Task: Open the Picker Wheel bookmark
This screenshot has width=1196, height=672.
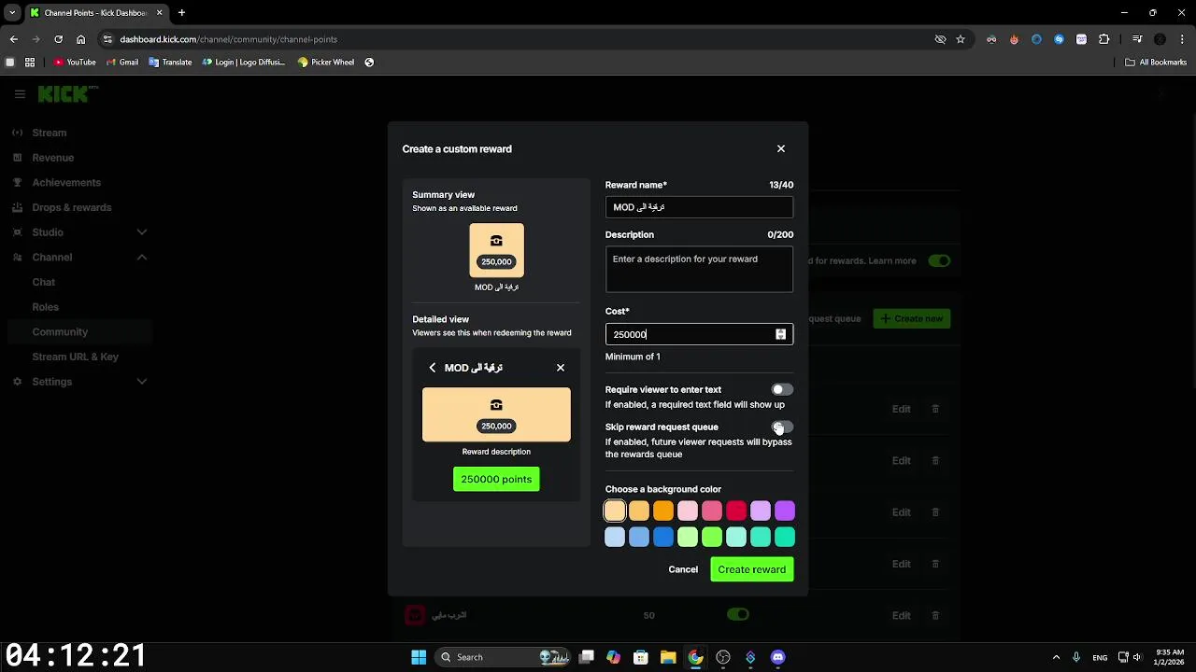Action: pos(325,63)
